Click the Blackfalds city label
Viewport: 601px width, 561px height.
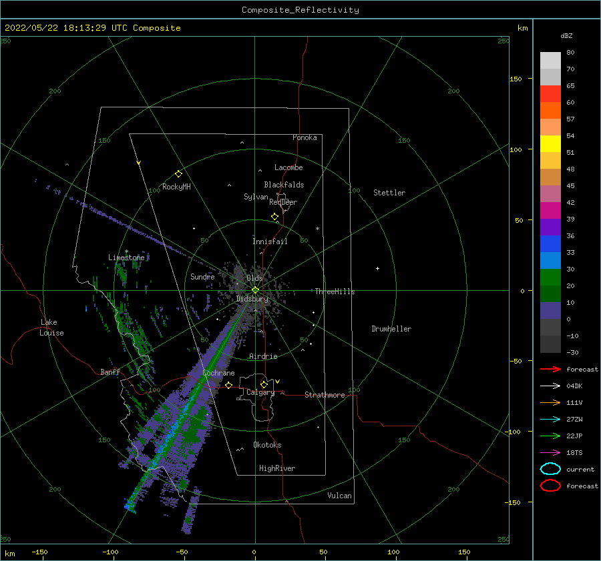coord(284,185)
